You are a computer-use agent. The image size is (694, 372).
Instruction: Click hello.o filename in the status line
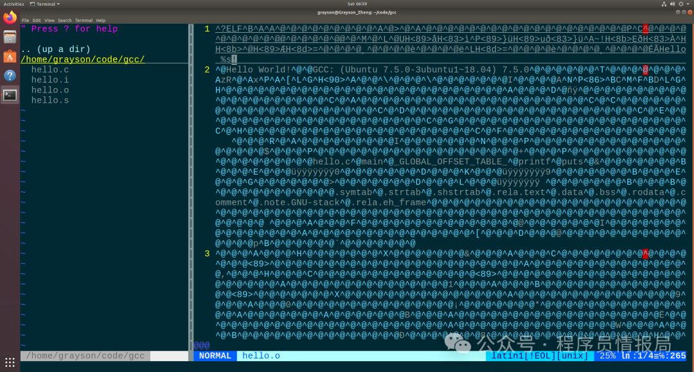point(261,356)
